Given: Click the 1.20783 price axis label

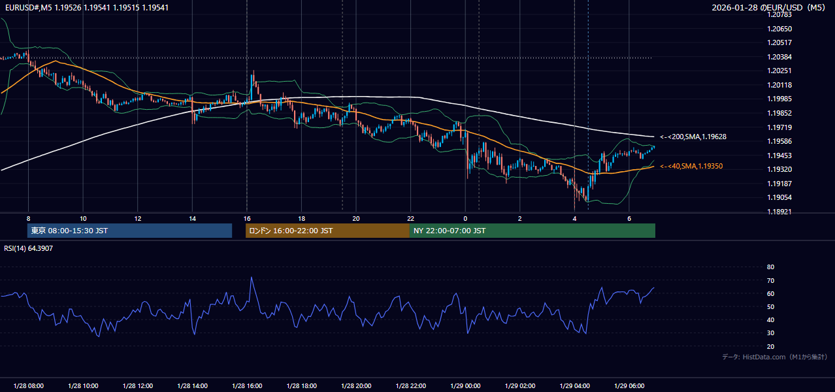Looking at the screenshot, I should [779, 14].
